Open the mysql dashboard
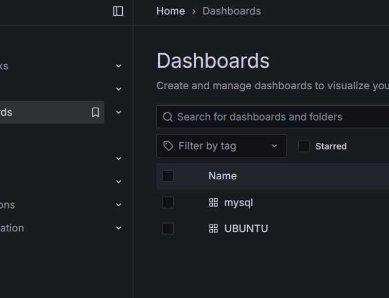389x298 pixels. (239, 203)
